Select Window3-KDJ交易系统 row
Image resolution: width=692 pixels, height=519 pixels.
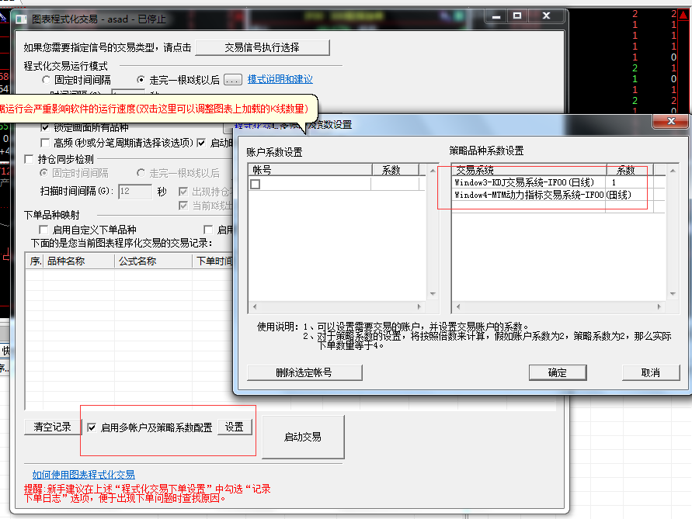pyautogui.click(x=528, y=182)
